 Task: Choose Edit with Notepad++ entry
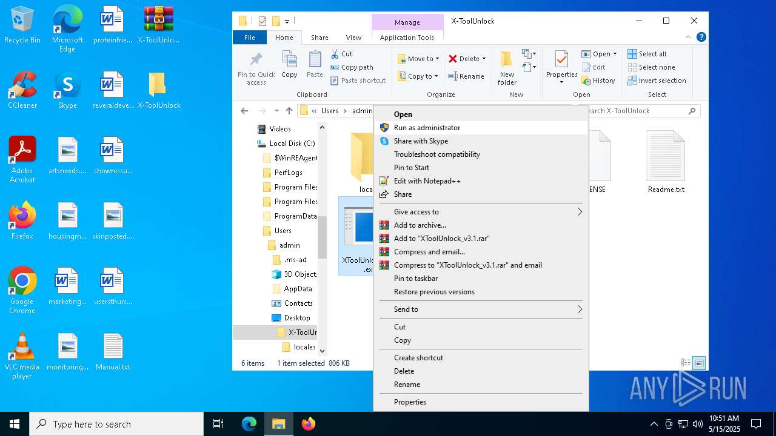pyautogui.click(x=480, y=181)
